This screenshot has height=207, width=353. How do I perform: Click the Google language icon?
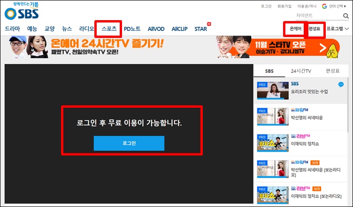[324, 6]
